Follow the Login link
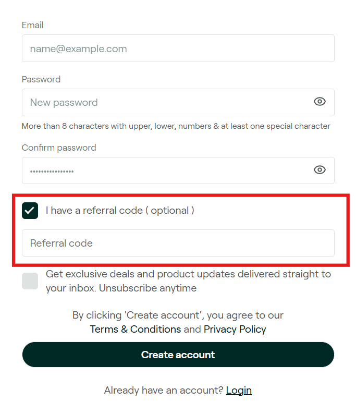Image resolution: width=356 pixels, height=402 pixels. [239, 390]
